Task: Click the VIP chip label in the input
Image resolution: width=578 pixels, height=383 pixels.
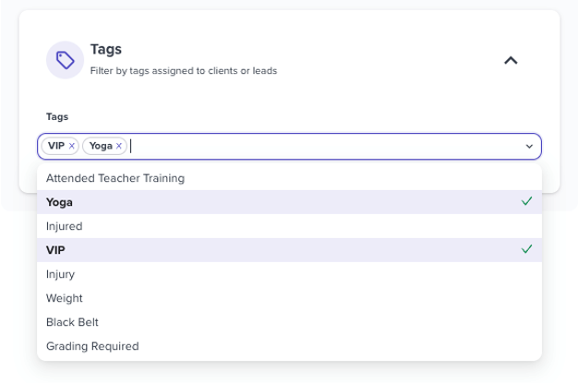Action: click(56, 146)
